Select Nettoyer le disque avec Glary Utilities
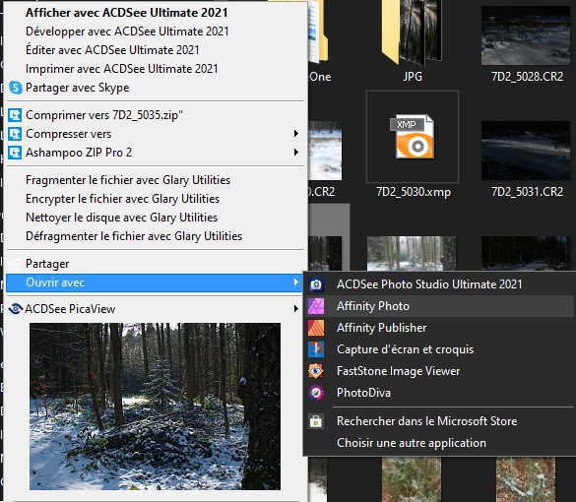The height and width of the screenshot is (502, 576). [121, 218]
